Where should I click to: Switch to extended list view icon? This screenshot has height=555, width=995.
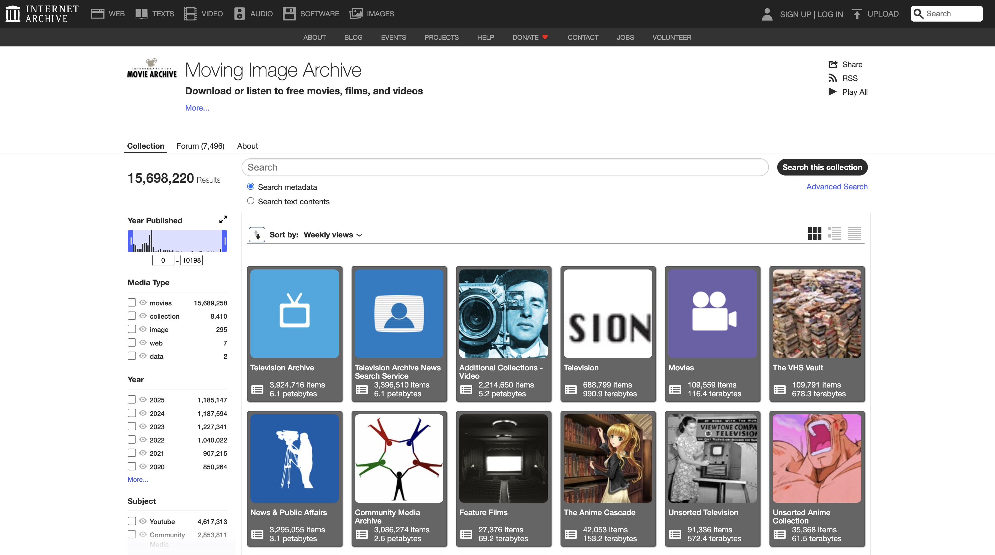(x=834, y=233)
